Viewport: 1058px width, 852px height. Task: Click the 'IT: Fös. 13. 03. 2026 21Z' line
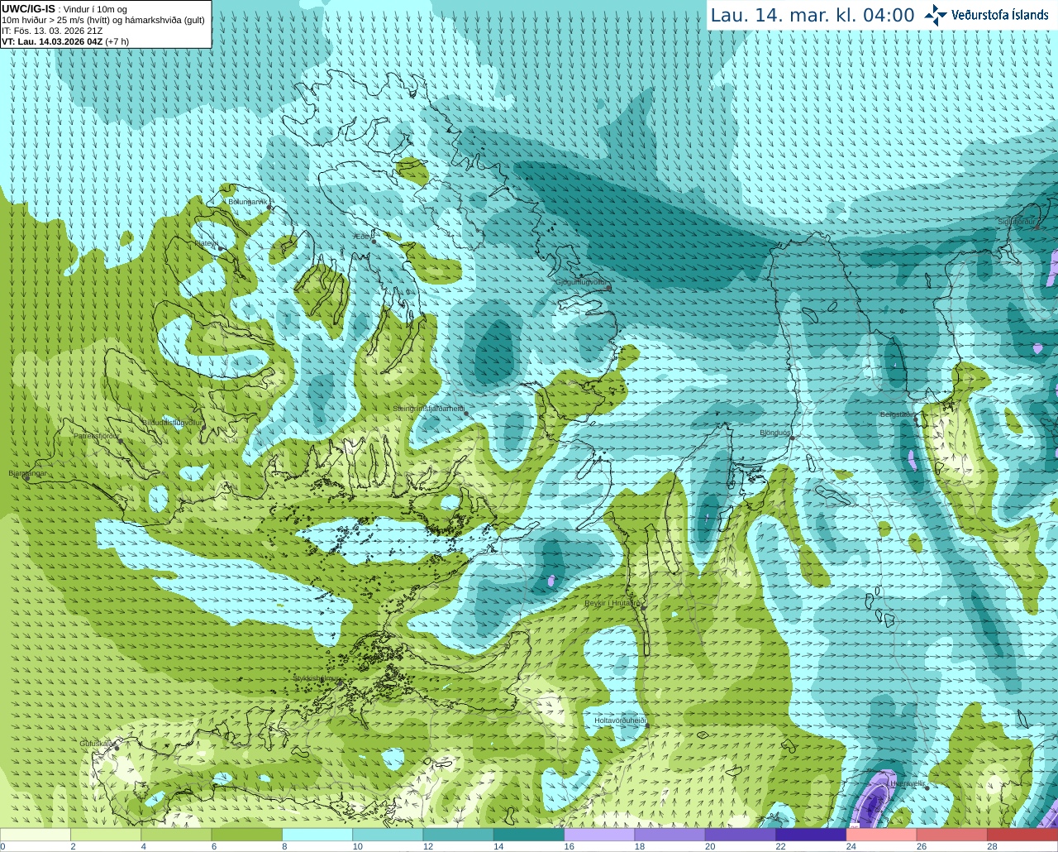tap(52, 31)
